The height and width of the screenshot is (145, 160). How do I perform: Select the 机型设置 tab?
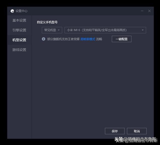19,40
